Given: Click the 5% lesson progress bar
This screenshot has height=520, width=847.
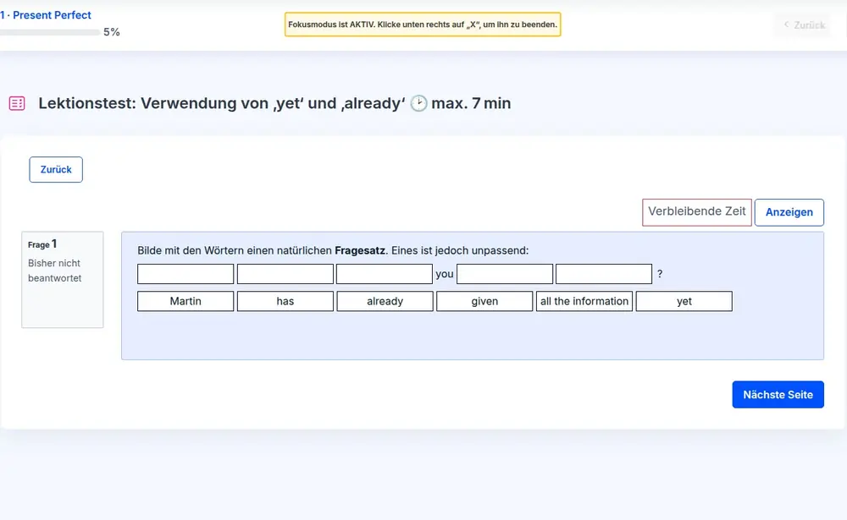Looking at the screenshot, I should click(51, 32).
